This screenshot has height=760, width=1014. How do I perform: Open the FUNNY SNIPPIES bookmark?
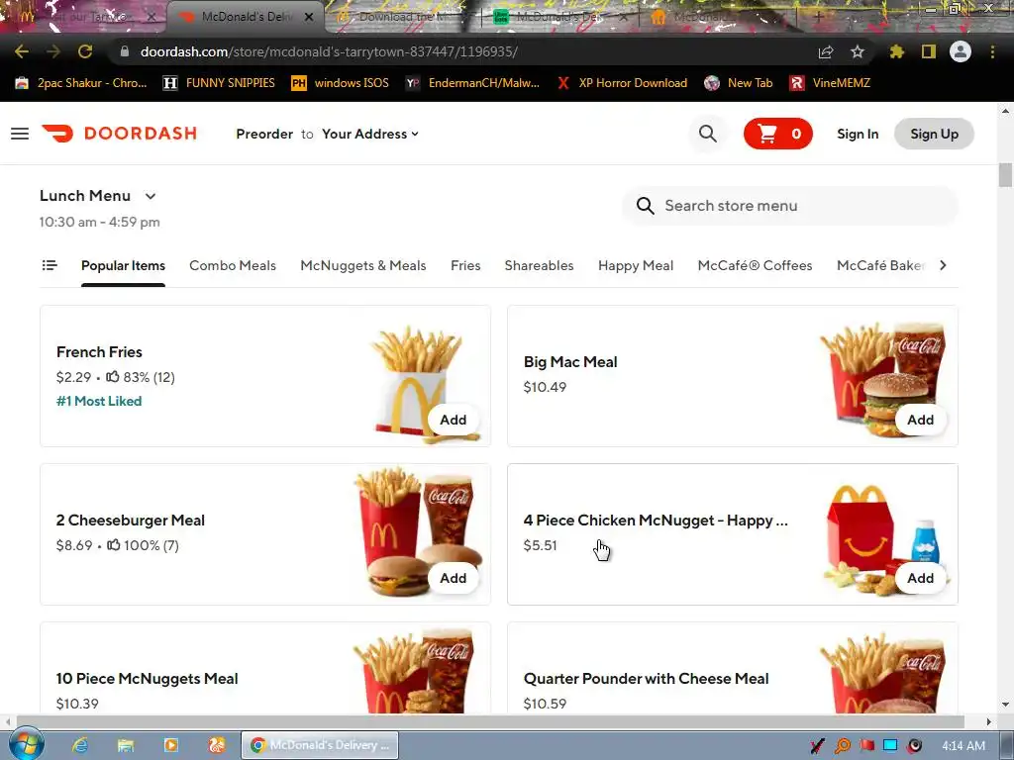pos(219,83)
